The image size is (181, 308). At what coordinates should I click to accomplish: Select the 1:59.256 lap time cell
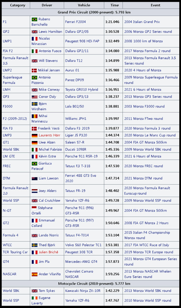click(113, 274)
